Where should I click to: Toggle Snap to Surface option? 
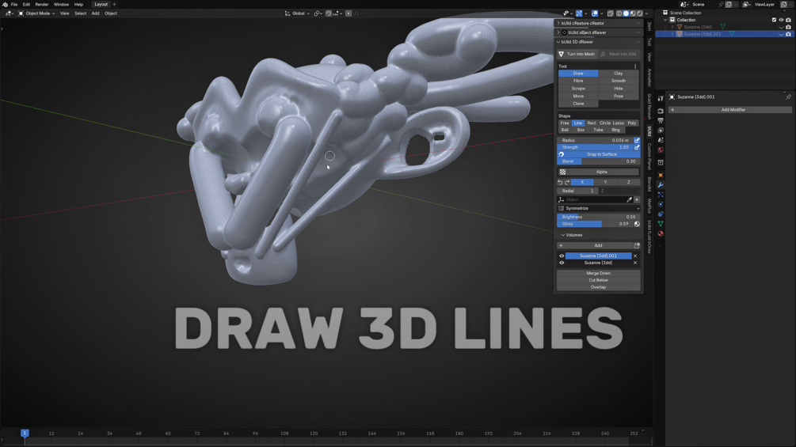pos(599,154)
